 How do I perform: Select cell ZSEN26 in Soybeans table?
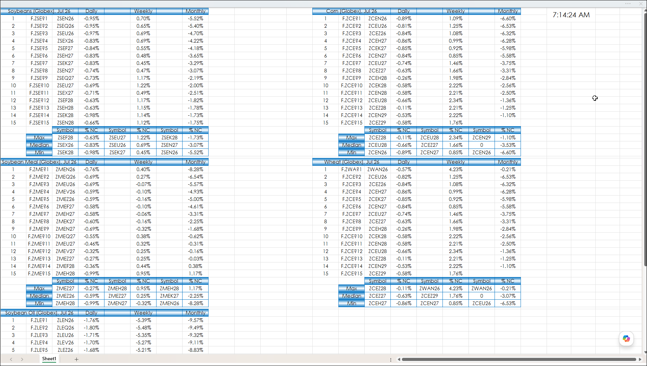point(65,19)
